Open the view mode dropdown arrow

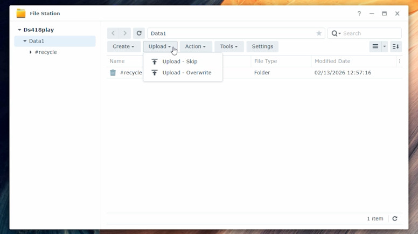(x=385, y=46)
